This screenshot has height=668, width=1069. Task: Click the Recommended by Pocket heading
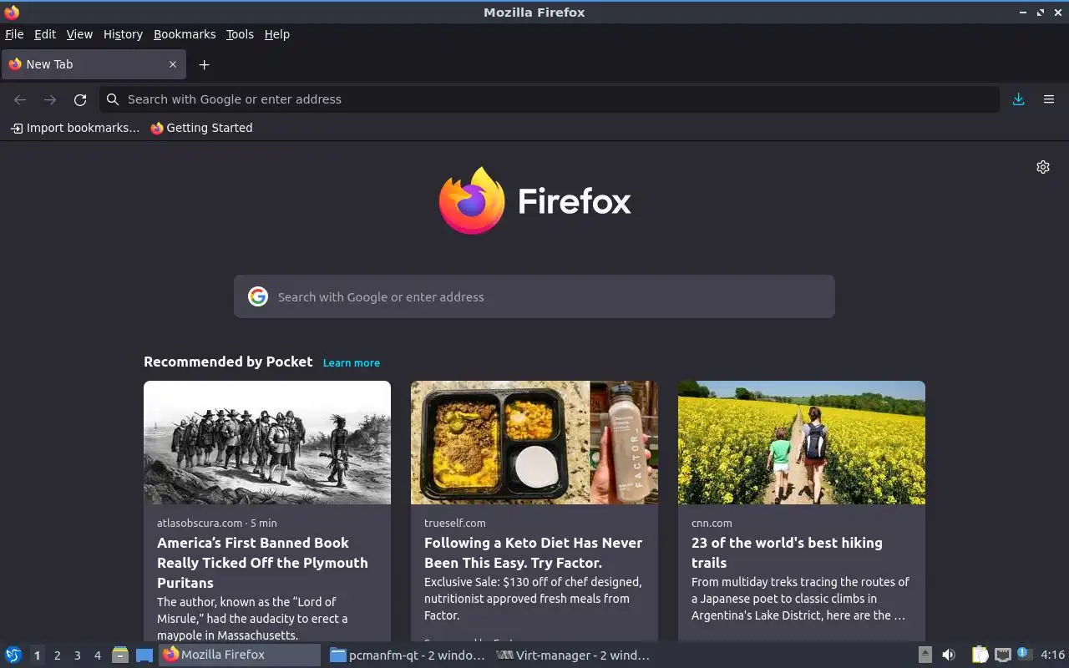click(228, 362)
